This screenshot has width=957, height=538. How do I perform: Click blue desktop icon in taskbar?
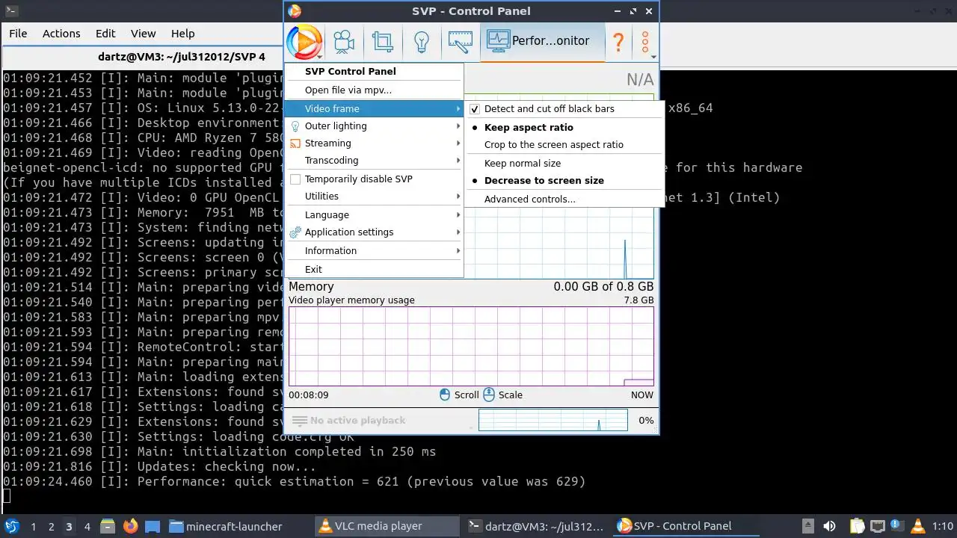[152, 526]
